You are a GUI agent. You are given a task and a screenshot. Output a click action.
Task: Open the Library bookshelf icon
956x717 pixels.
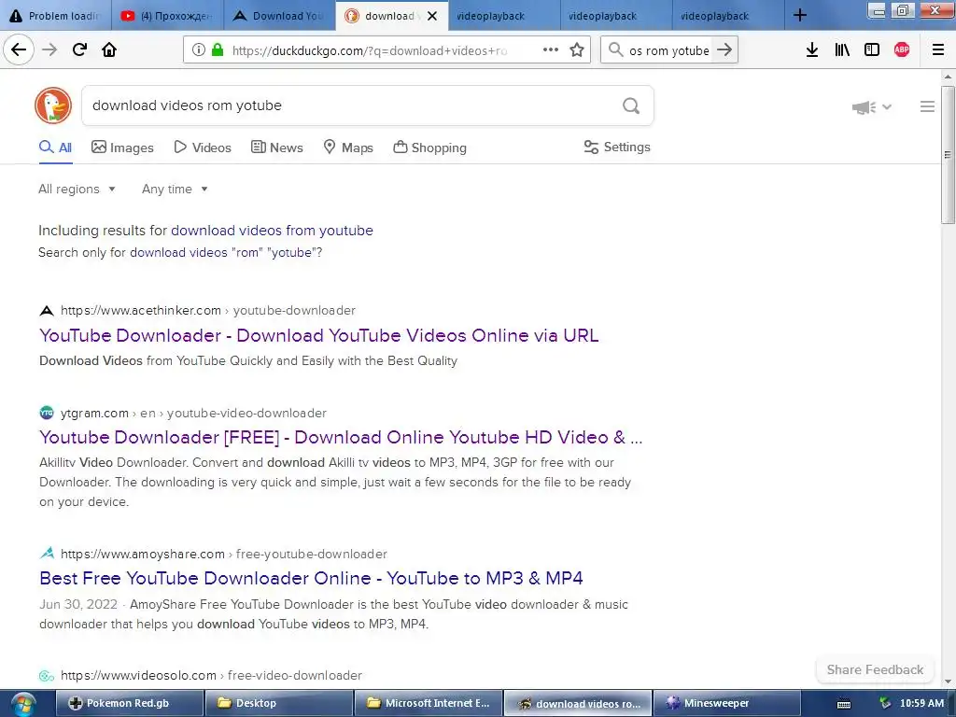click(842, 50)
